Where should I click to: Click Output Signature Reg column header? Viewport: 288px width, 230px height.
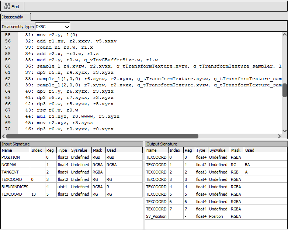[189, 150]
